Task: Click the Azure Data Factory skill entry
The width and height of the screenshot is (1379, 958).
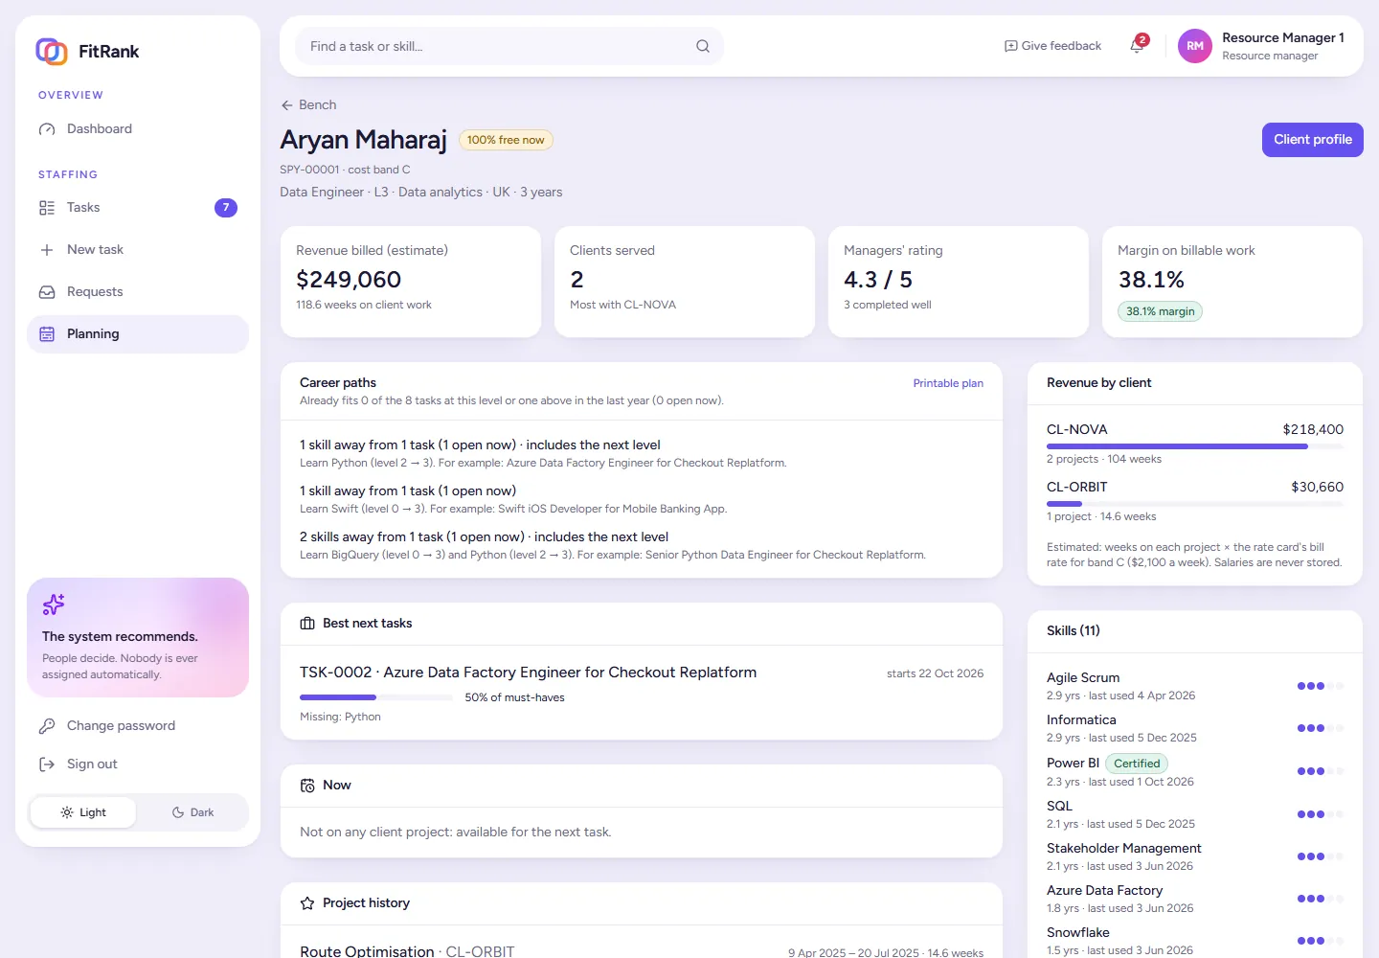Action: click(1195, 899)
